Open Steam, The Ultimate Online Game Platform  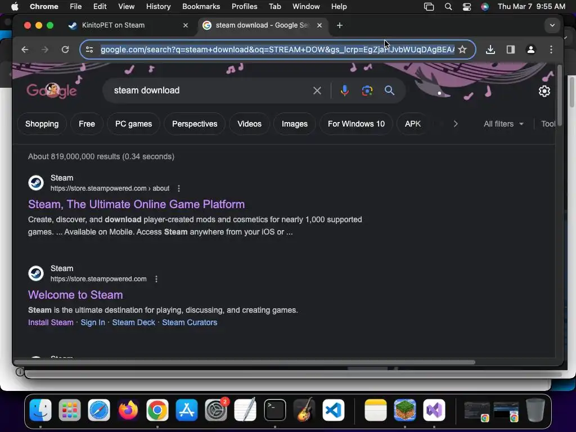pos(136,204)
